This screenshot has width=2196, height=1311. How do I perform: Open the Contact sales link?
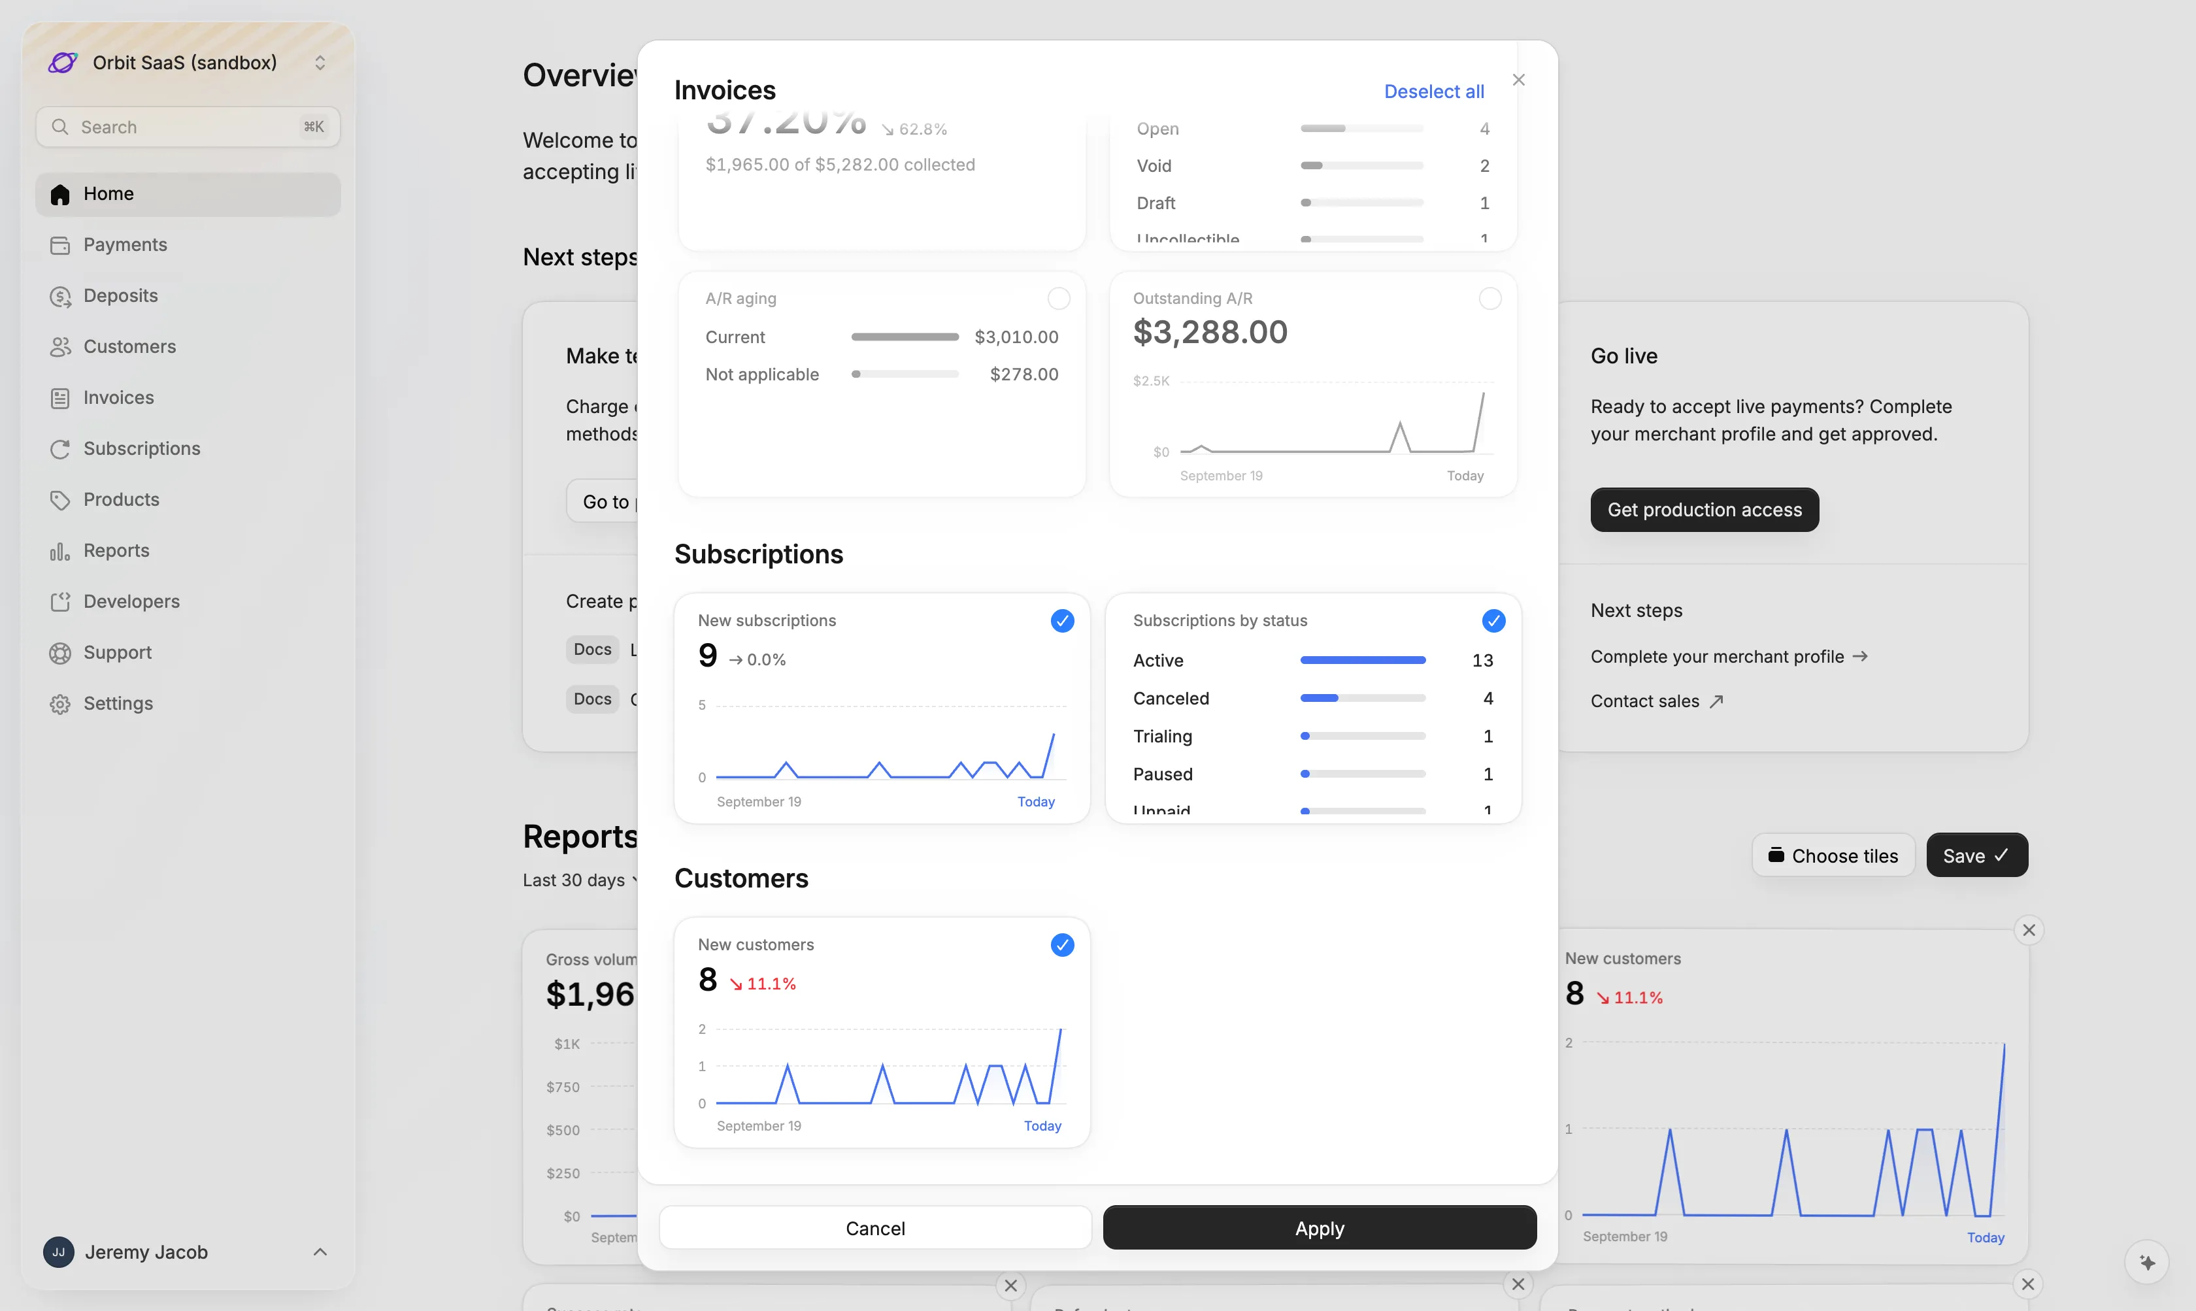point(1656,701)
